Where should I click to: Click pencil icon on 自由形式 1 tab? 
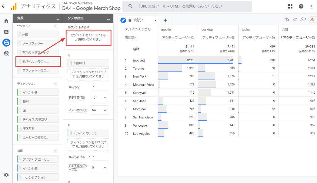[x=123, y=20]
